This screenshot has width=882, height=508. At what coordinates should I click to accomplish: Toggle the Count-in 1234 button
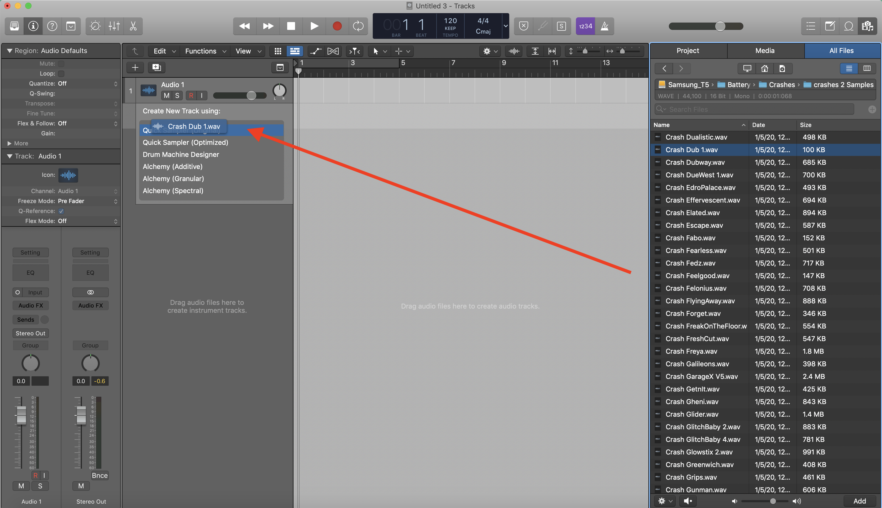pos(585,26)
